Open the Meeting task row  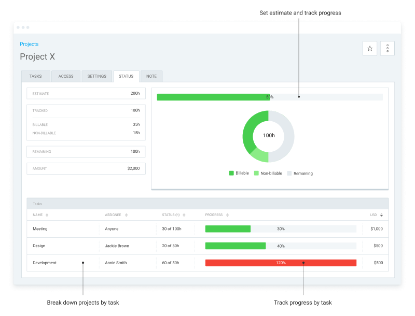click(x=208, y=229)
